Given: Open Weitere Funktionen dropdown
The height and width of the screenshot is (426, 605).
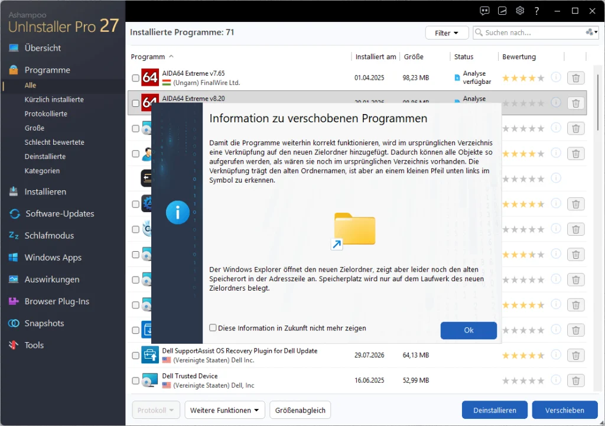Looking at the screenshot, I should (x=225, y=410).
